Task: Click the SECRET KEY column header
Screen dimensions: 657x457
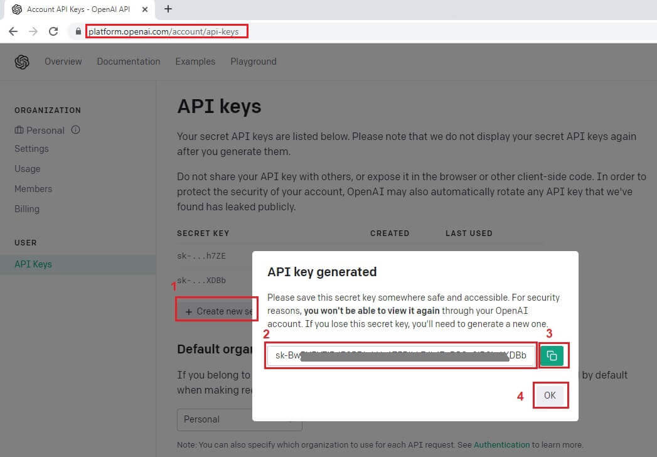Action: [203, 234]
